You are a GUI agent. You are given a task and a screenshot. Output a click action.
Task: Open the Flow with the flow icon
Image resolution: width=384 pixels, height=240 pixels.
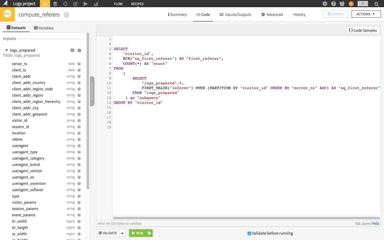[x=45, y=4]
